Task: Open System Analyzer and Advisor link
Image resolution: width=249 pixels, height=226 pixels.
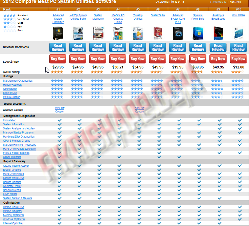Action: [x=19, y=128]
